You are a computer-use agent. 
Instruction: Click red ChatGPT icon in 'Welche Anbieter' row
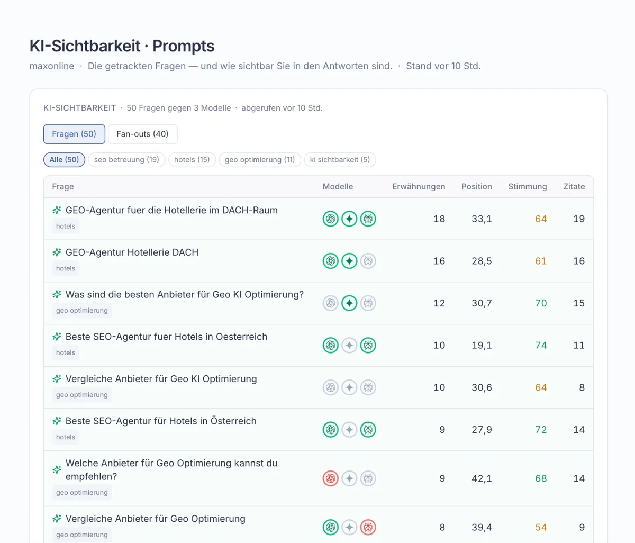click(331, 478)
